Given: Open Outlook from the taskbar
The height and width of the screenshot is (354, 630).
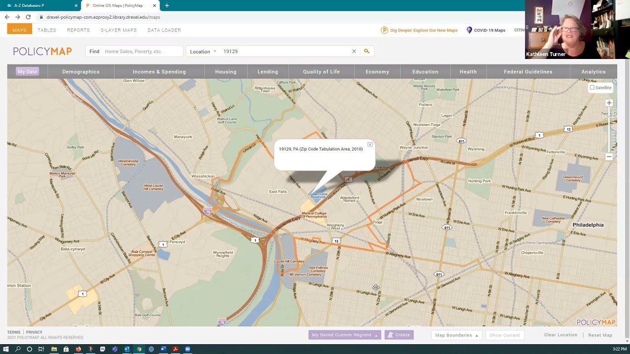Looking at the screenshot, I should click(127, 349).
